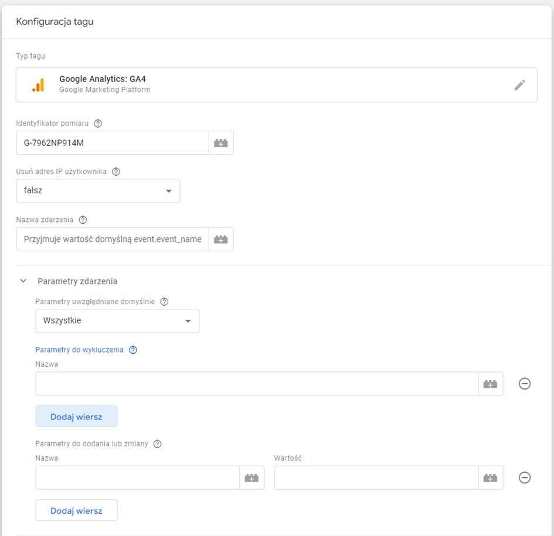Click Dodaj wiersz under Parametry do dodania

pyautogui.click(x=76, y=510)
